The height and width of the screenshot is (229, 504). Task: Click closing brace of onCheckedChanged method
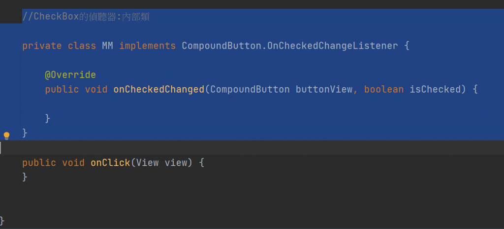click(x=48, y=118)
